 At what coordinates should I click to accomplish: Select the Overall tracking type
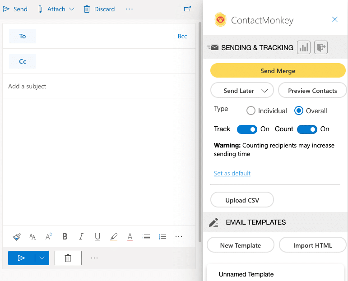[x=299, y=111]
